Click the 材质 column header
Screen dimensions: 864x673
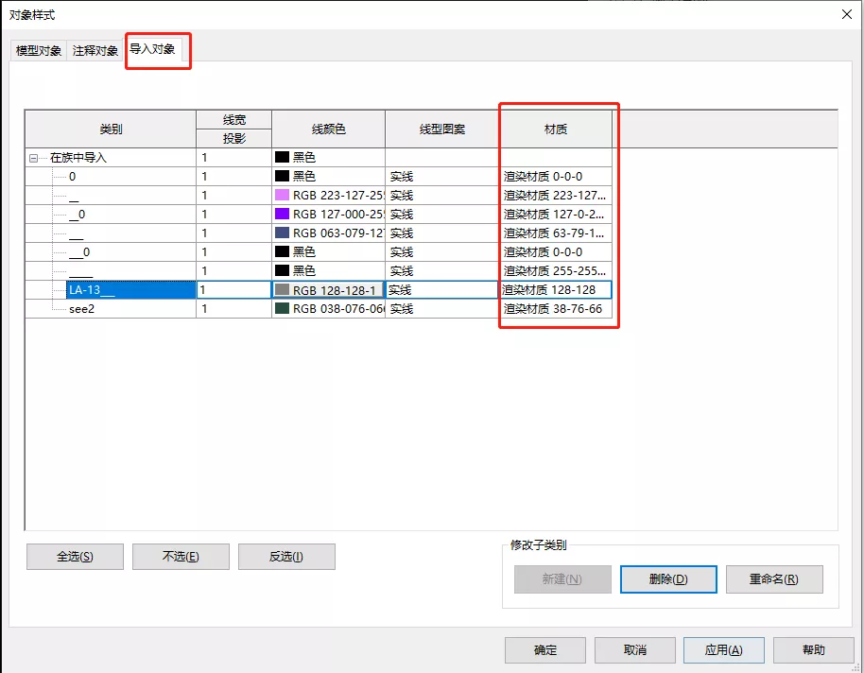pos(556,129)
